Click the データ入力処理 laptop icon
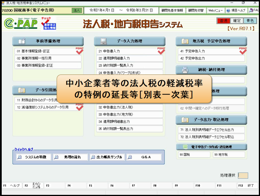This screenshot has height=196, width=260. point(103,41)
